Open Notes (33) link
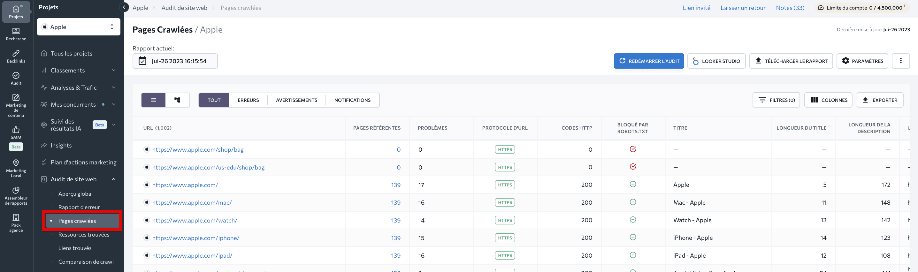Image resolution: width=918 pixels, height=272 pixels. tap(790, 8)
